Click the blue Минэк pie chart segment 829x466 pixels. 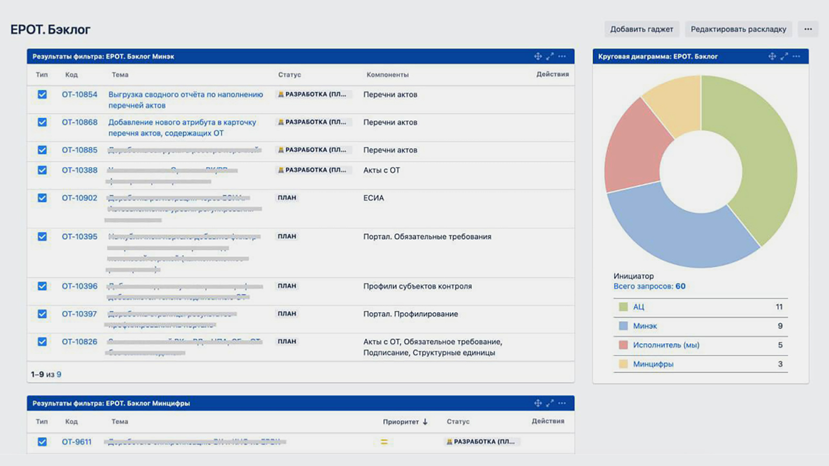tap(673, 231)
